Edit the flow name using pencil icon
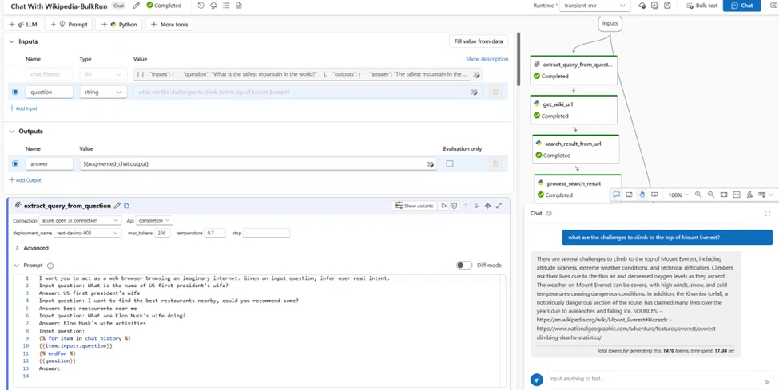 tap(137, 6)
